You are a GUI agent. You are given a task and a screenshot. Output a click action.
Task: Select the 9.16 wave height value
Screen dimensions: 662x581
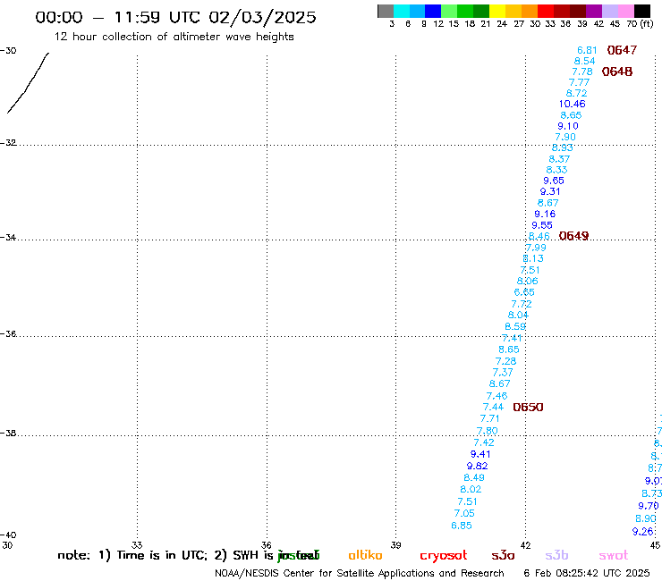pos(545,214)
